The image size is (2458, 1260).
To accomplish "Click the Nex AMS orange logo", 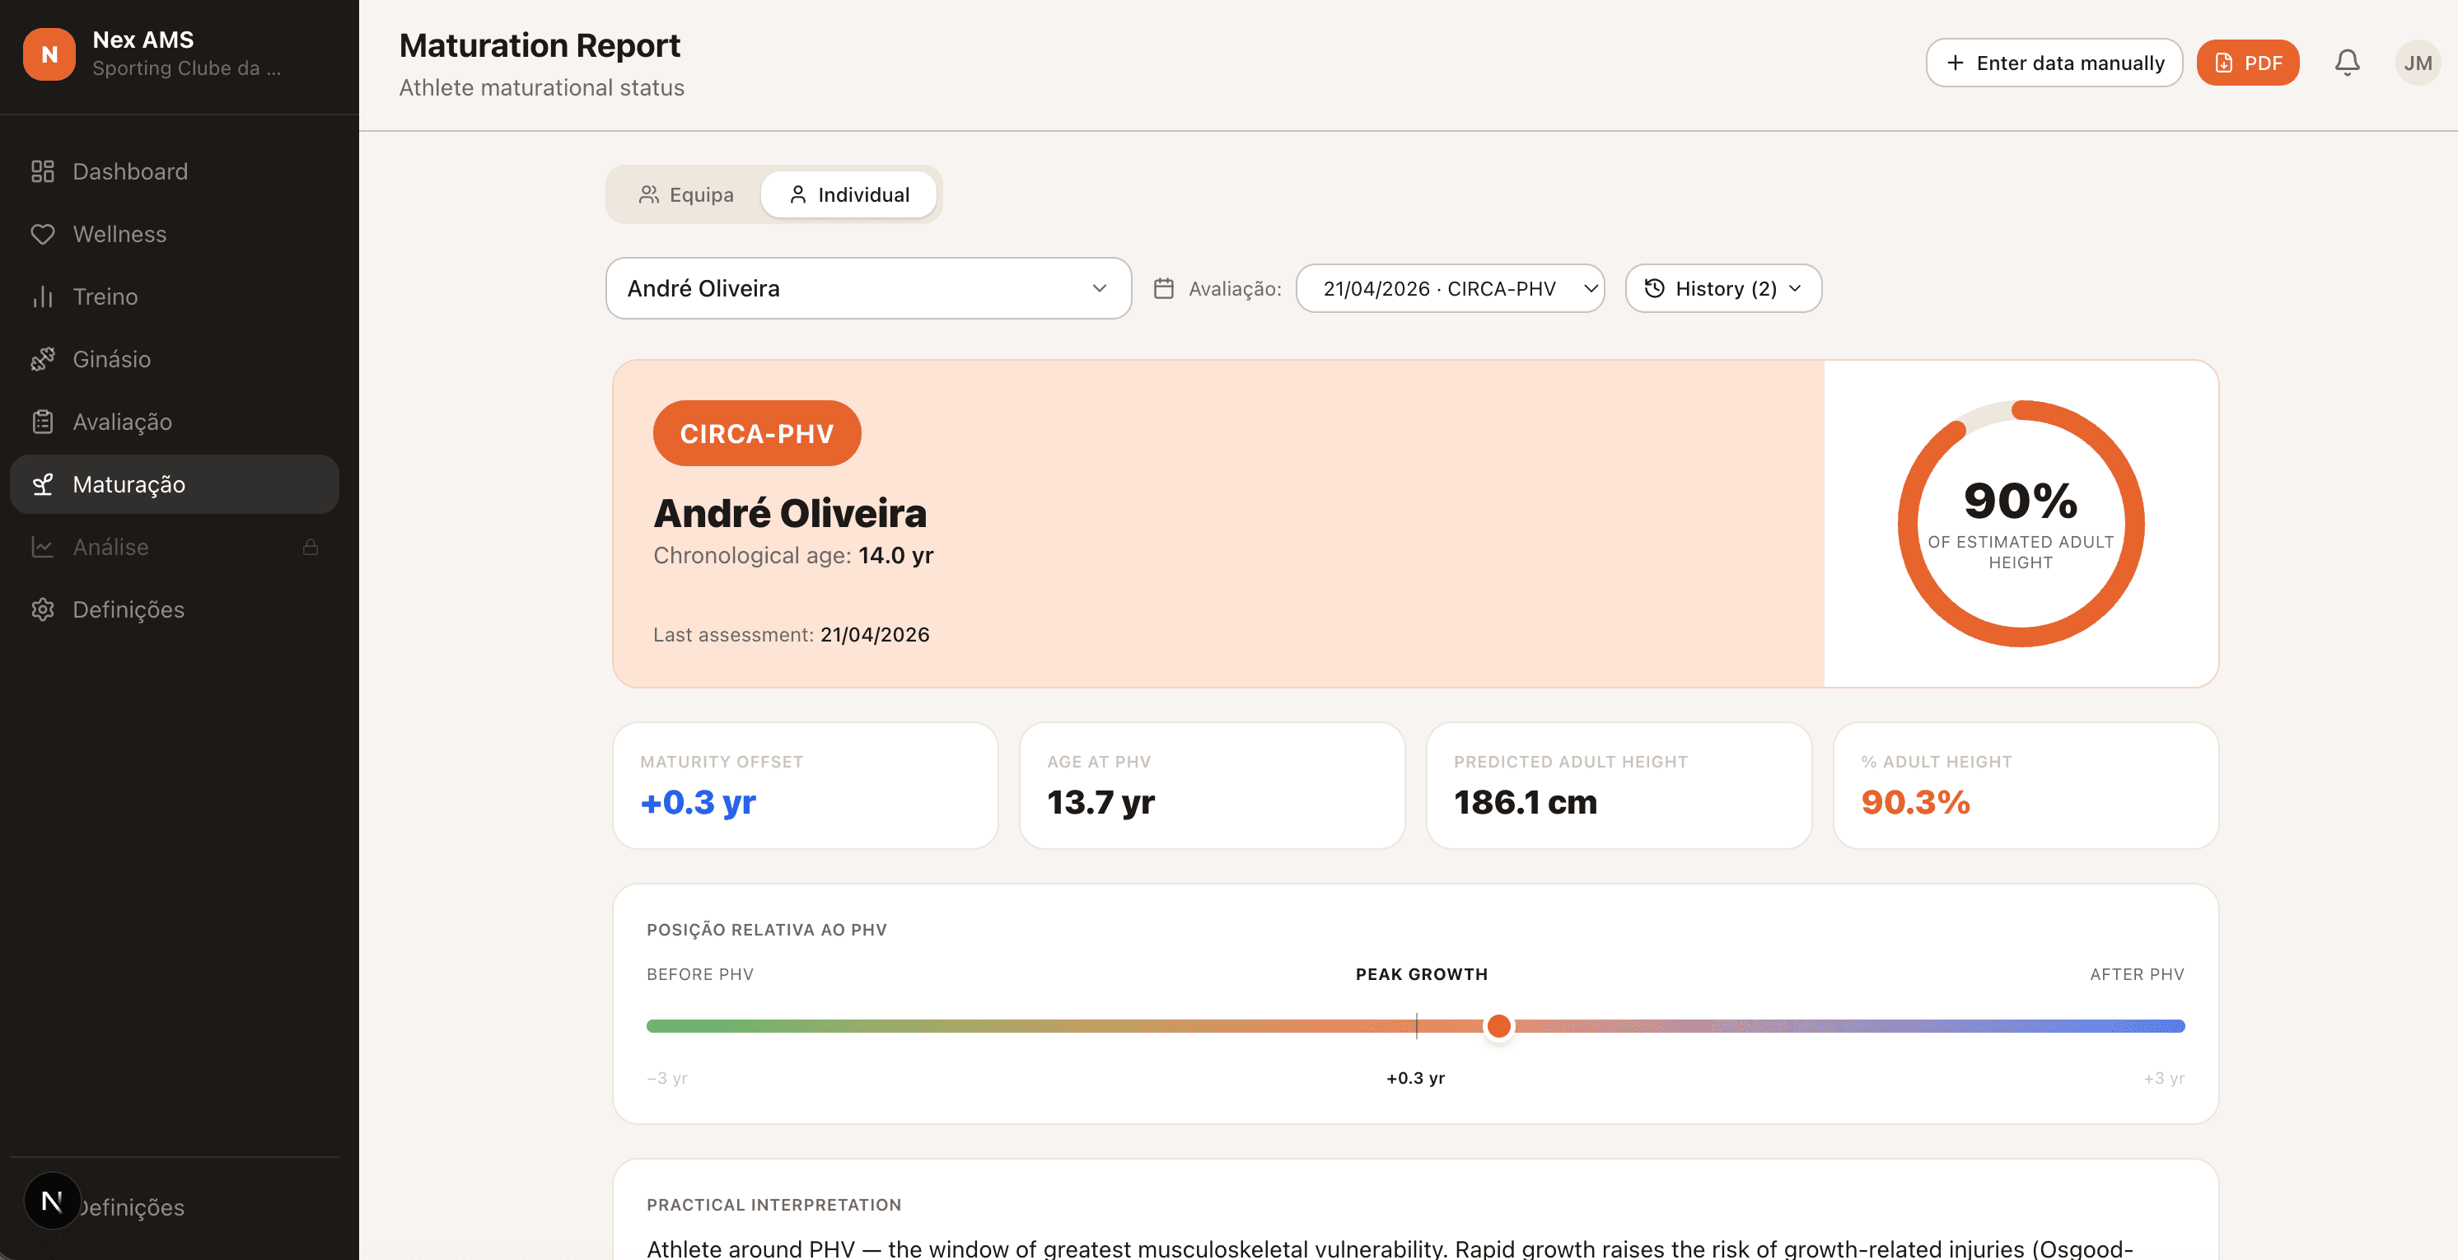I will [x=49, y=54].
